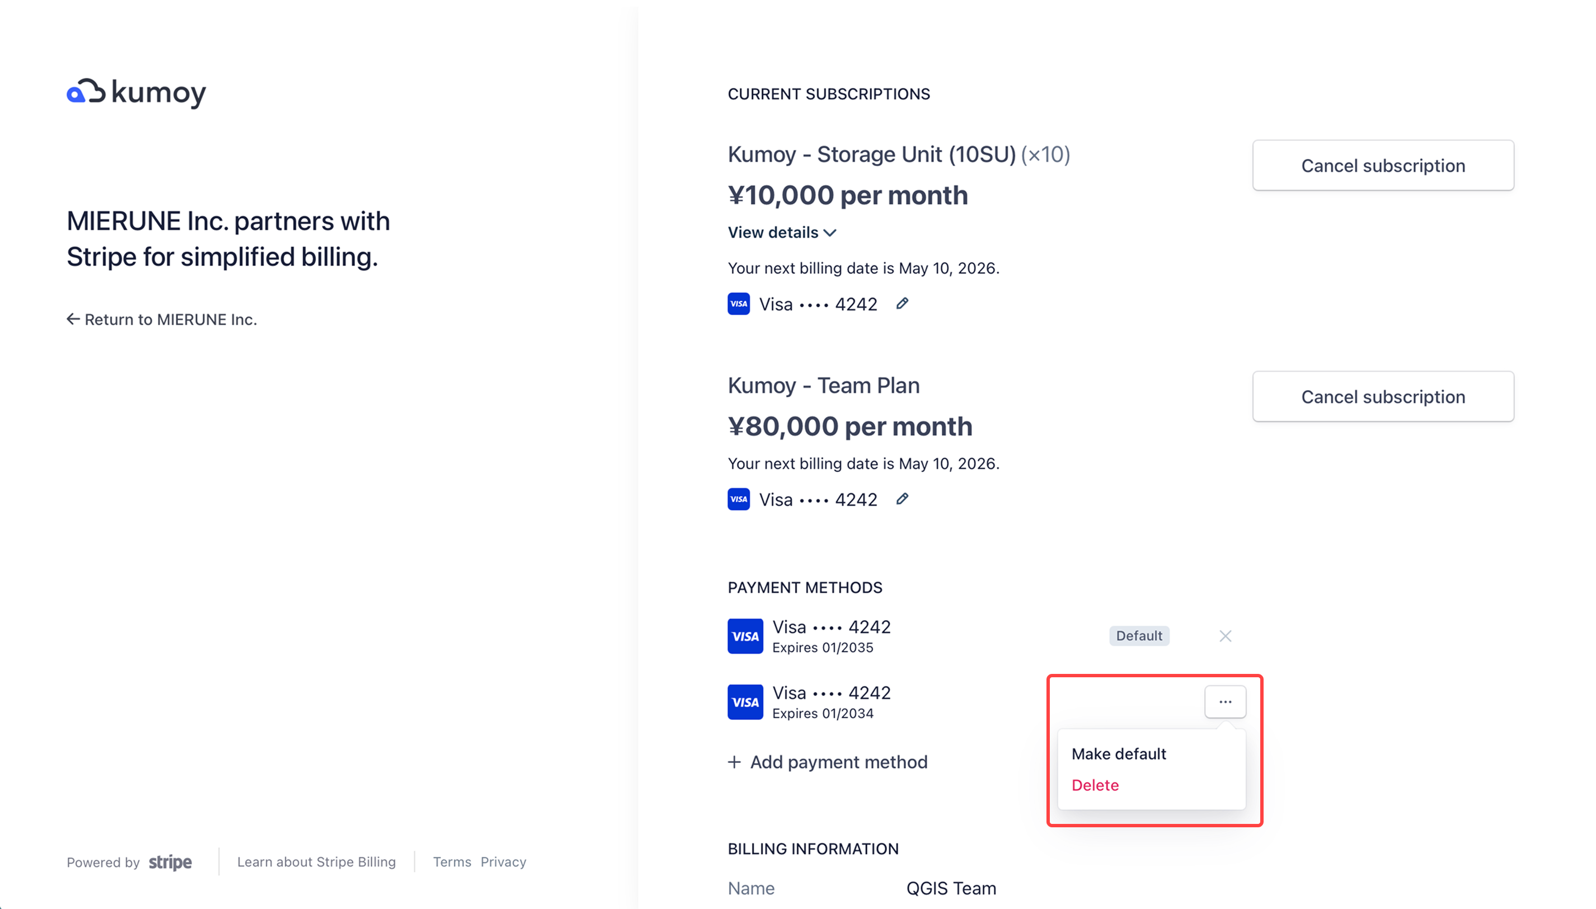Select the Default badge on the first card
Screen dimensions: 1596x909
point(1138,635)
